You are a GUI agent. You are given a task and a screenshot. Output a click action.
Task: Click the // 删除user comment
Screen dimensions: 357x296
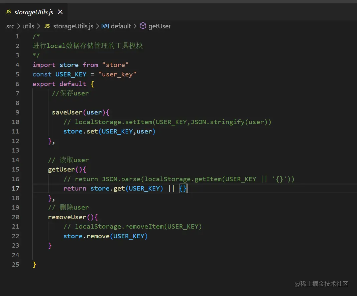(68, 208)
